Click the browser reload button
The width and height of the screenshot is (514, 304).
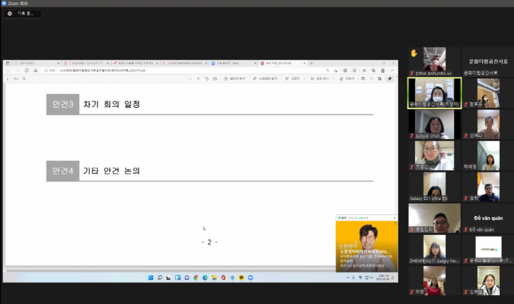(x=26, y=71)
